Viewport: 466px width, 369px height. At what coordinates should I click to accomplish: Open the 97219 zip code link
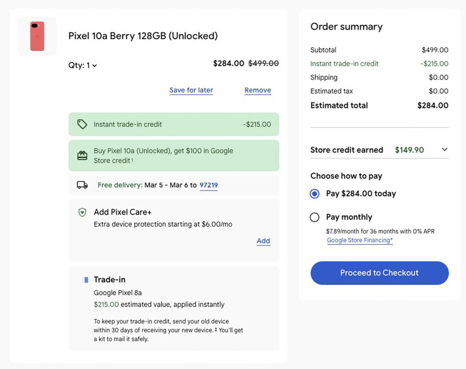click(209, 185)
